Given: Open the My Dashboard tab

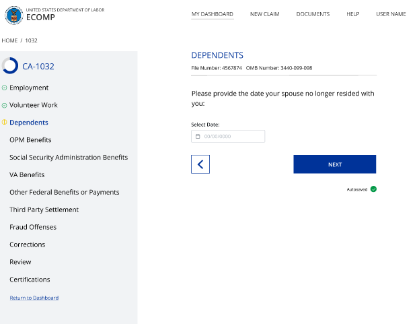Looking at the screenshot, I should [213, 14].
